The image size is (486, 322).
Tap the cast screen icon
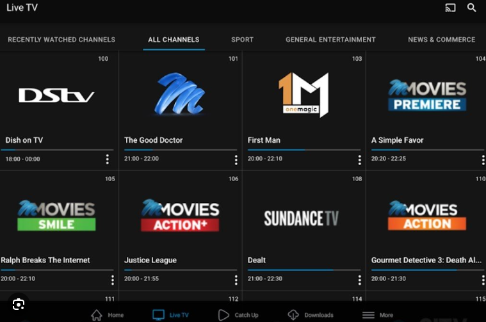[x=450, y=8]
